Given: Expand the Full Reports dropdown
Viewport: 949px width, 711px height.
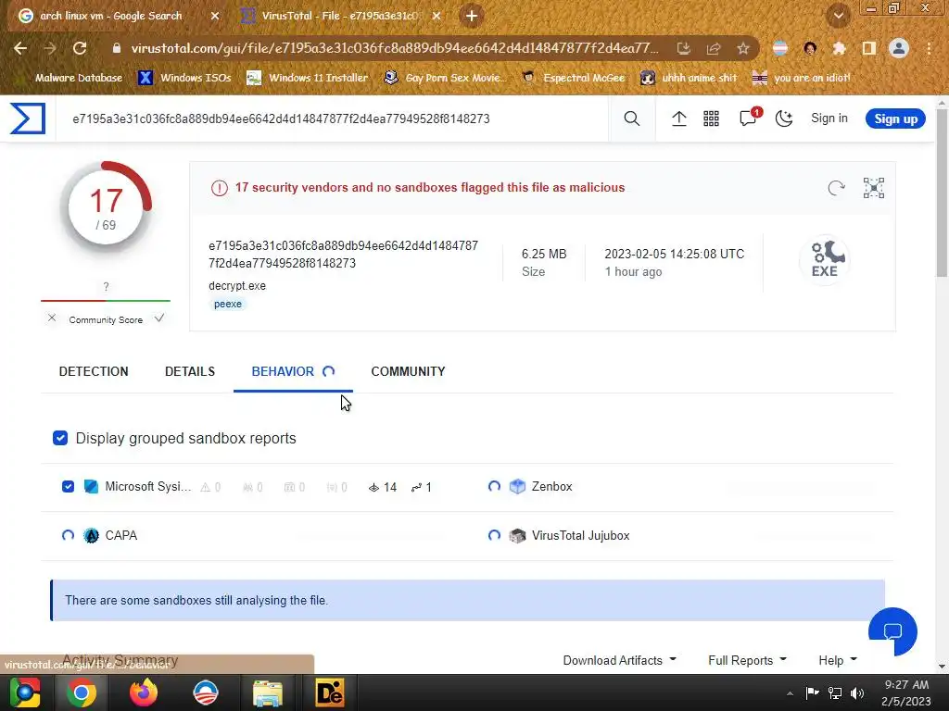Looking at the screenshot, I should [748, 660].
